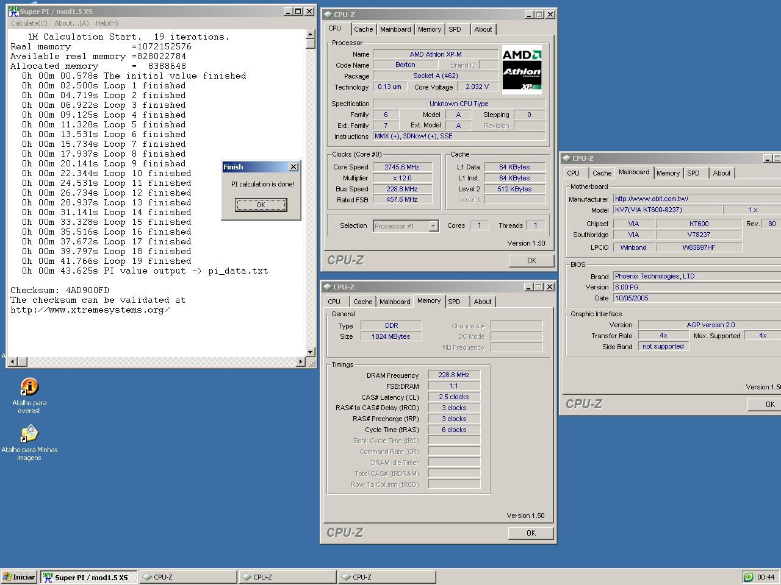Screen dimensions: 781x585
Task: Click the abit.com.tw manufacturer field
Action: [x=697, y=199]
